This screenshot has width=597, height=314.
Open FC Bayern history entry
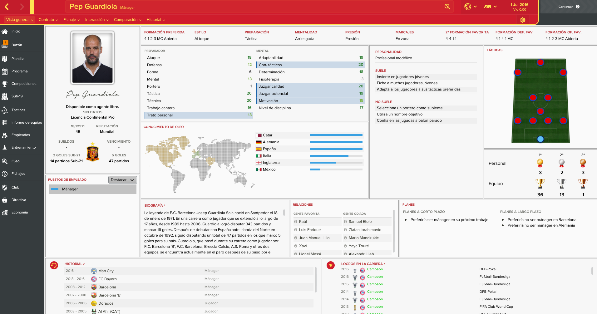(189, 279)
